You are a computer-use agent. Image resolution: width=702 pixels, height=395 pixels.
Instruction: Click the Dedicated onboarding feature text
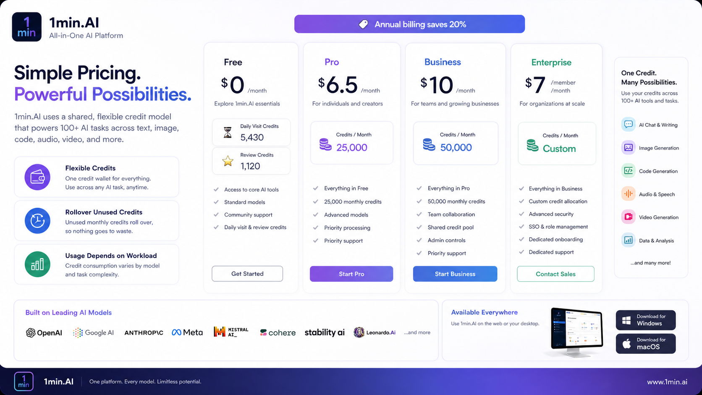pos(556,239)
